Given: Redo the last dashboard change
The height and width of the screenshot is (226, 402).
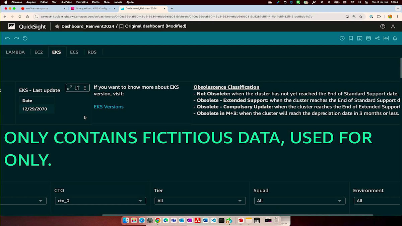Looking at the screenshot, I should tap(16, 38).
